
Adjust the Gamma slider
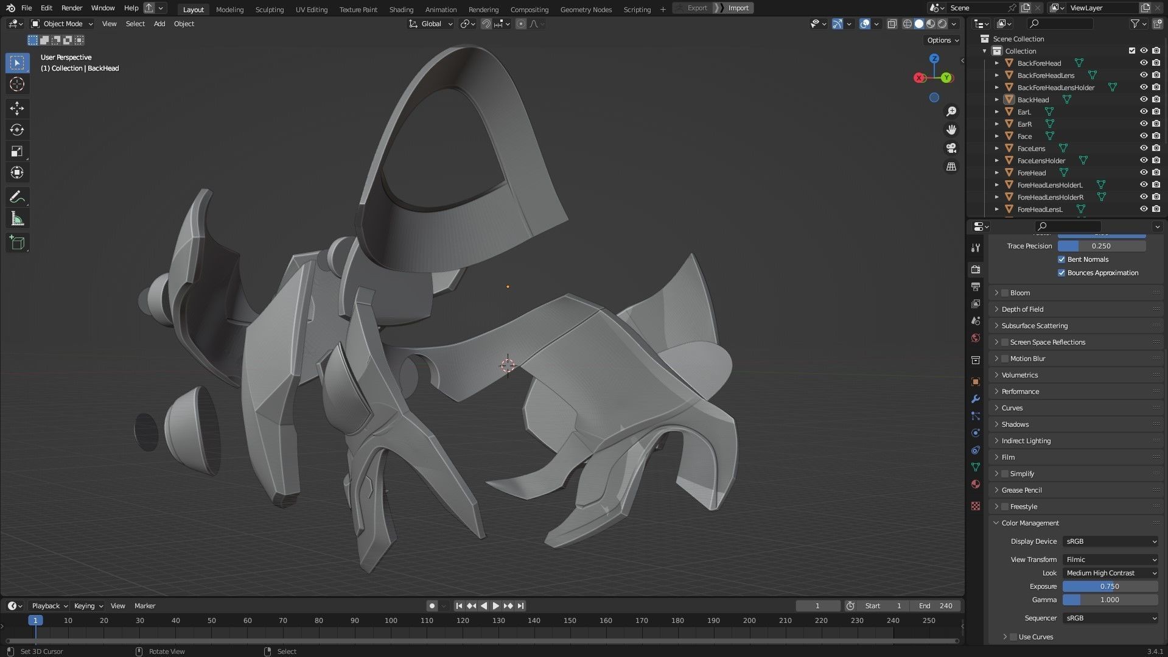click(1110, 600)
